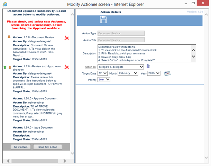Click Description box scroll down arrow

tap(193, 56)
